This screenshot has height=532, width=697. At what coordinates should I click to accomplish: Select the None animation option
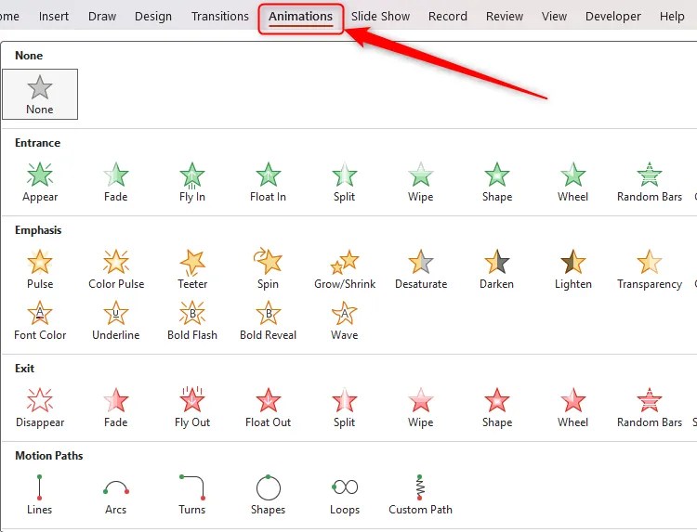point(40,94)
